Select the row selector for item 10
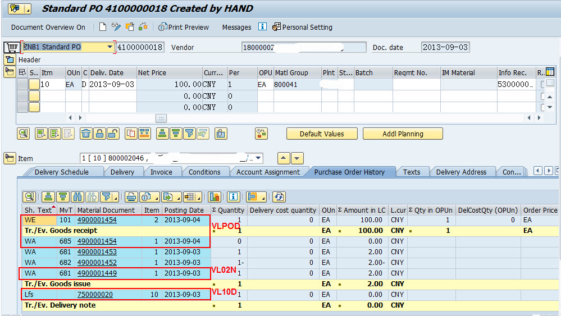This screenshot has width=561, height=316. tap(22, 84)
